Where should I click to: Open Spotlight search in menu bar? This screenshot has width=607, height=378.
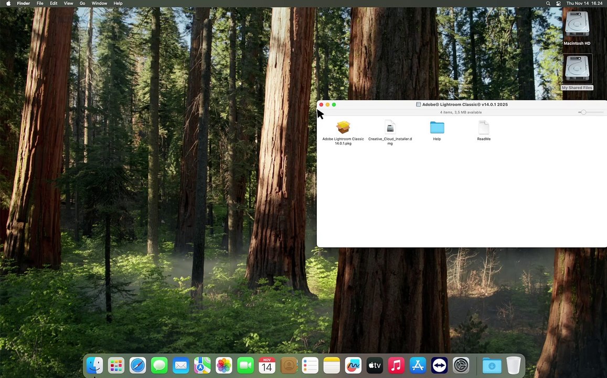548,3
